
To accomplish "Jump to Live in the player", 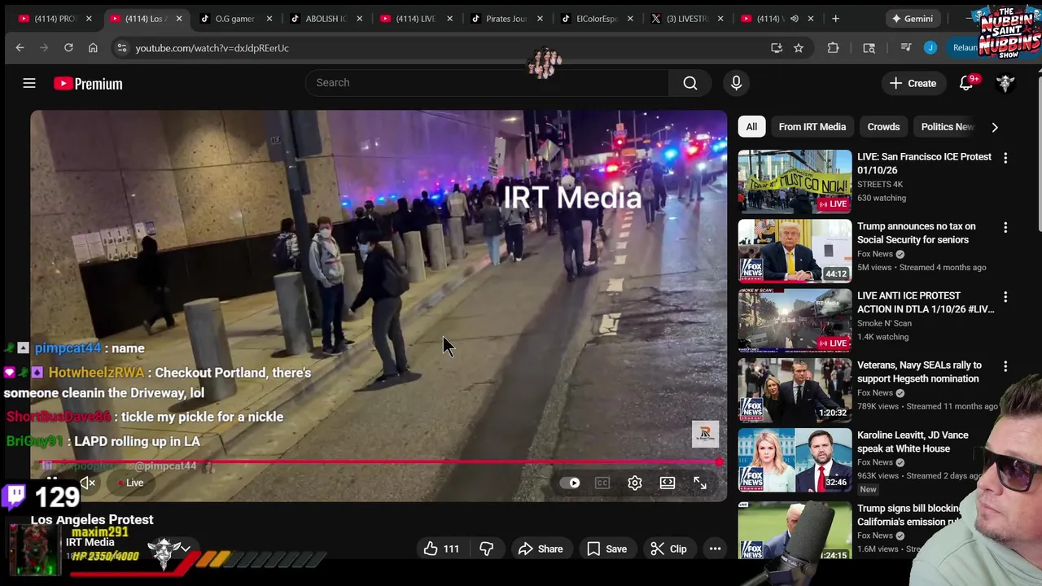I will (130, 483).
